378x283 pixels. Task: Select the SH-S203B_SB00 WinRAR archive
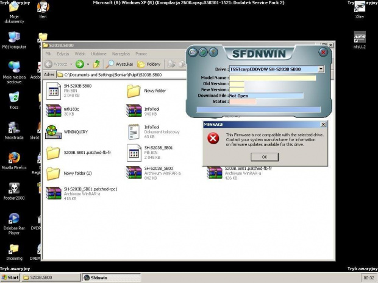click(154, 173)
